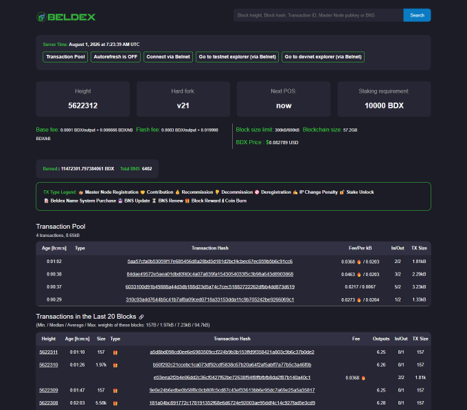Open block height 5622311

tap(49, 352)
